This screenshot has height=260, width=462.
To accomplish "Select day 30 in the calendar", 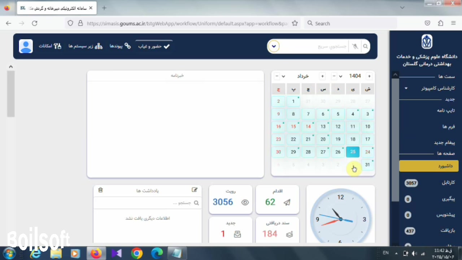I will click(x=278, y=152).
